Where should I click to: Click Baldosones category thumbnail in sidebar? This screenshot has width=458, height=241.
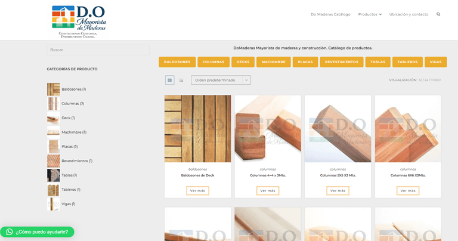54,89
